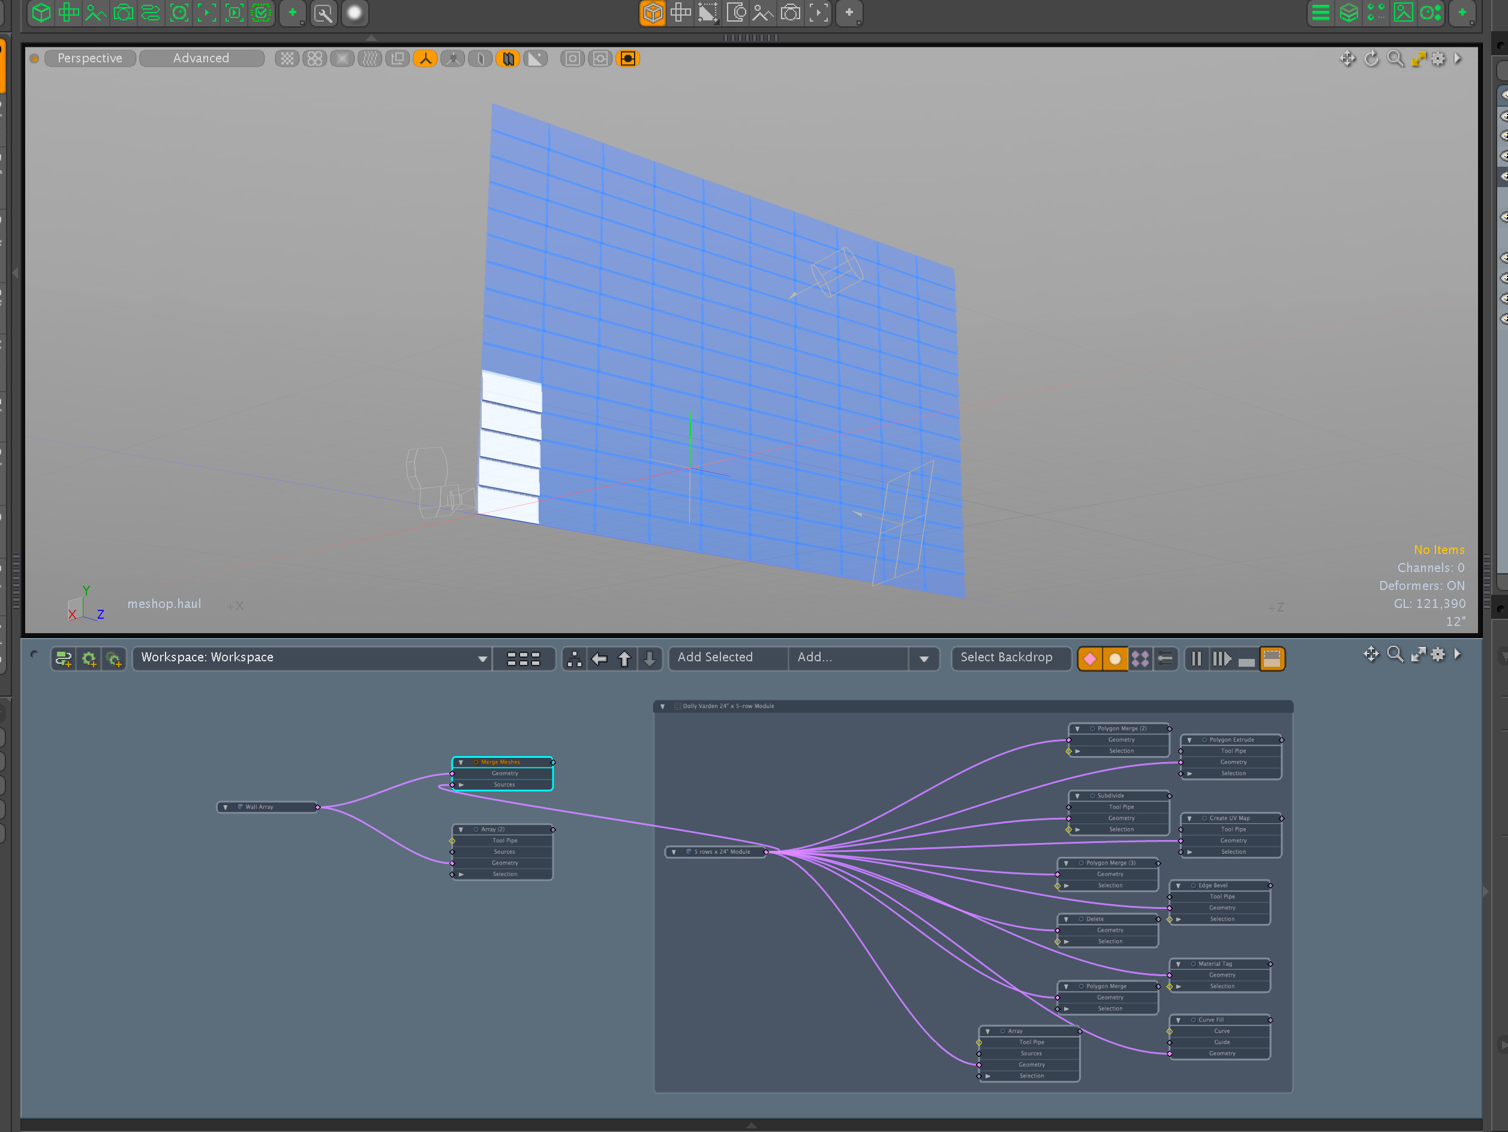Screen dimensions: 1508x1132
Task: Click the XYZ axis gizmo in viewport
Action: pyautogui.click(x=85, y=604)
